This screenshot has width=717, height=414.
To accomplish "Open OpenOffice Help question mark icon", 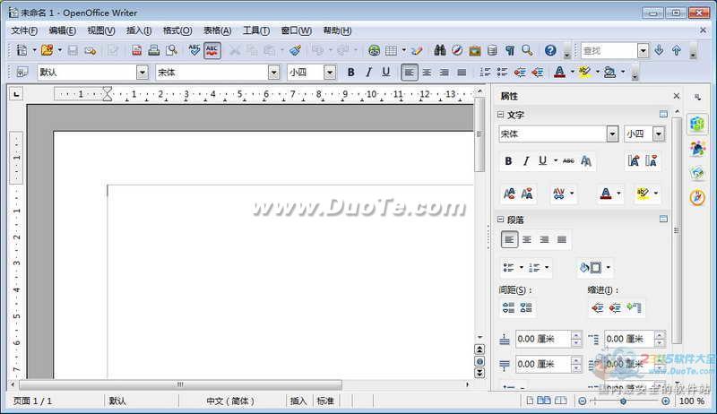I will (550, 50).
